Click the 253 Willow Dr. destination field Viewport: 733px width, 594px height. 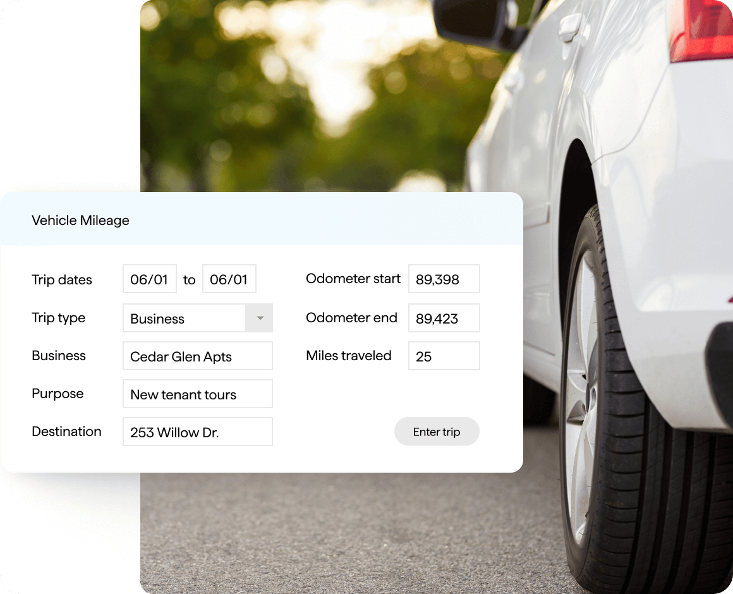click(197, 432)
